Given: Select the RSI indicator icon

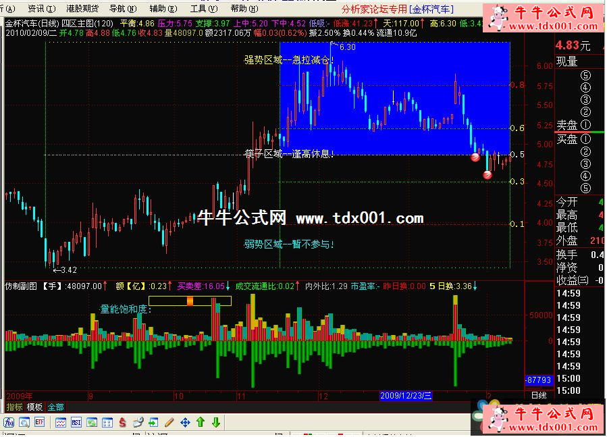Looking at the screenshot, I should [x=76, y=422].
